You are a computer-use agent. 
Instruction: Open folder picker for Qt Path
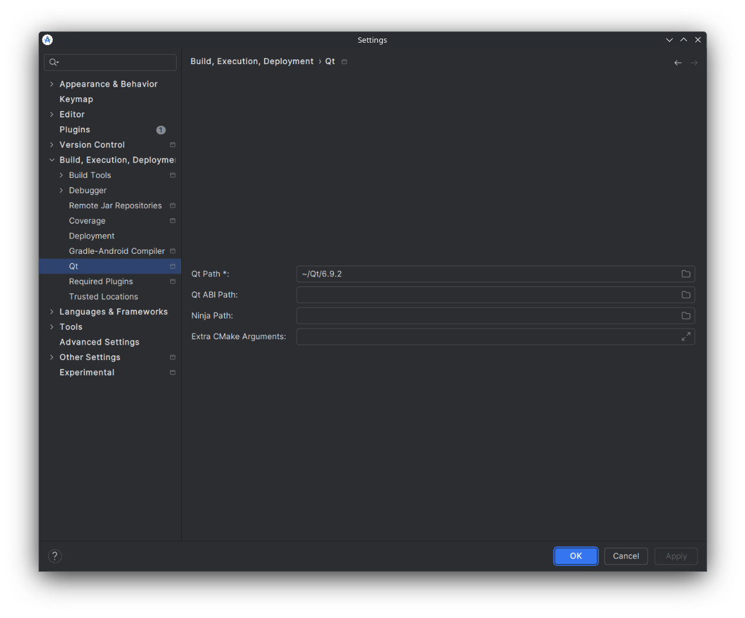(686, 274)
